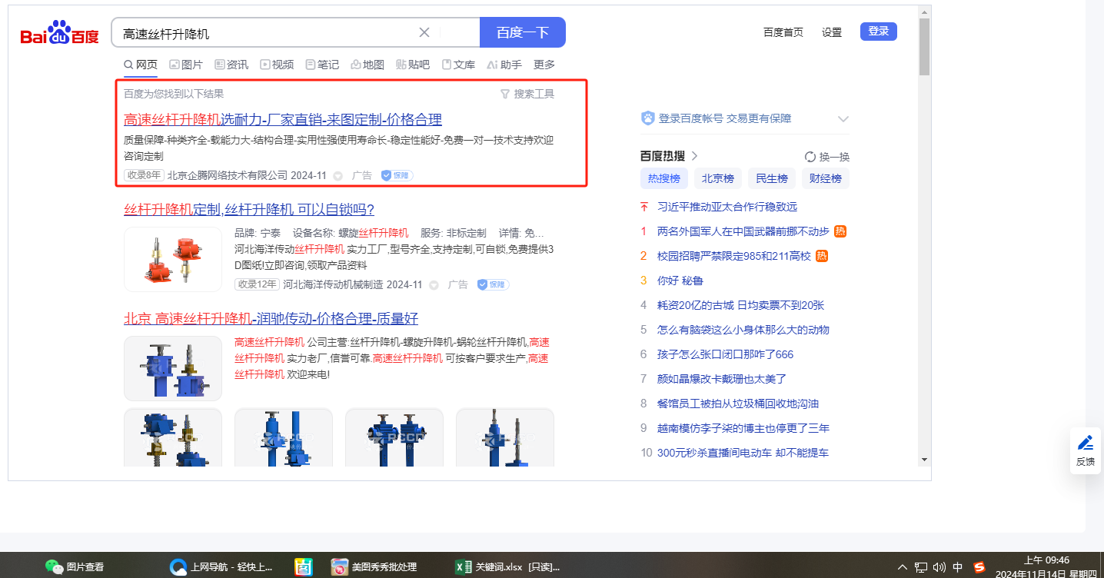Show hidden system tray icons
Image resolution: width=1104 pixels, height=578 pixels.
(x=903, y=567)
